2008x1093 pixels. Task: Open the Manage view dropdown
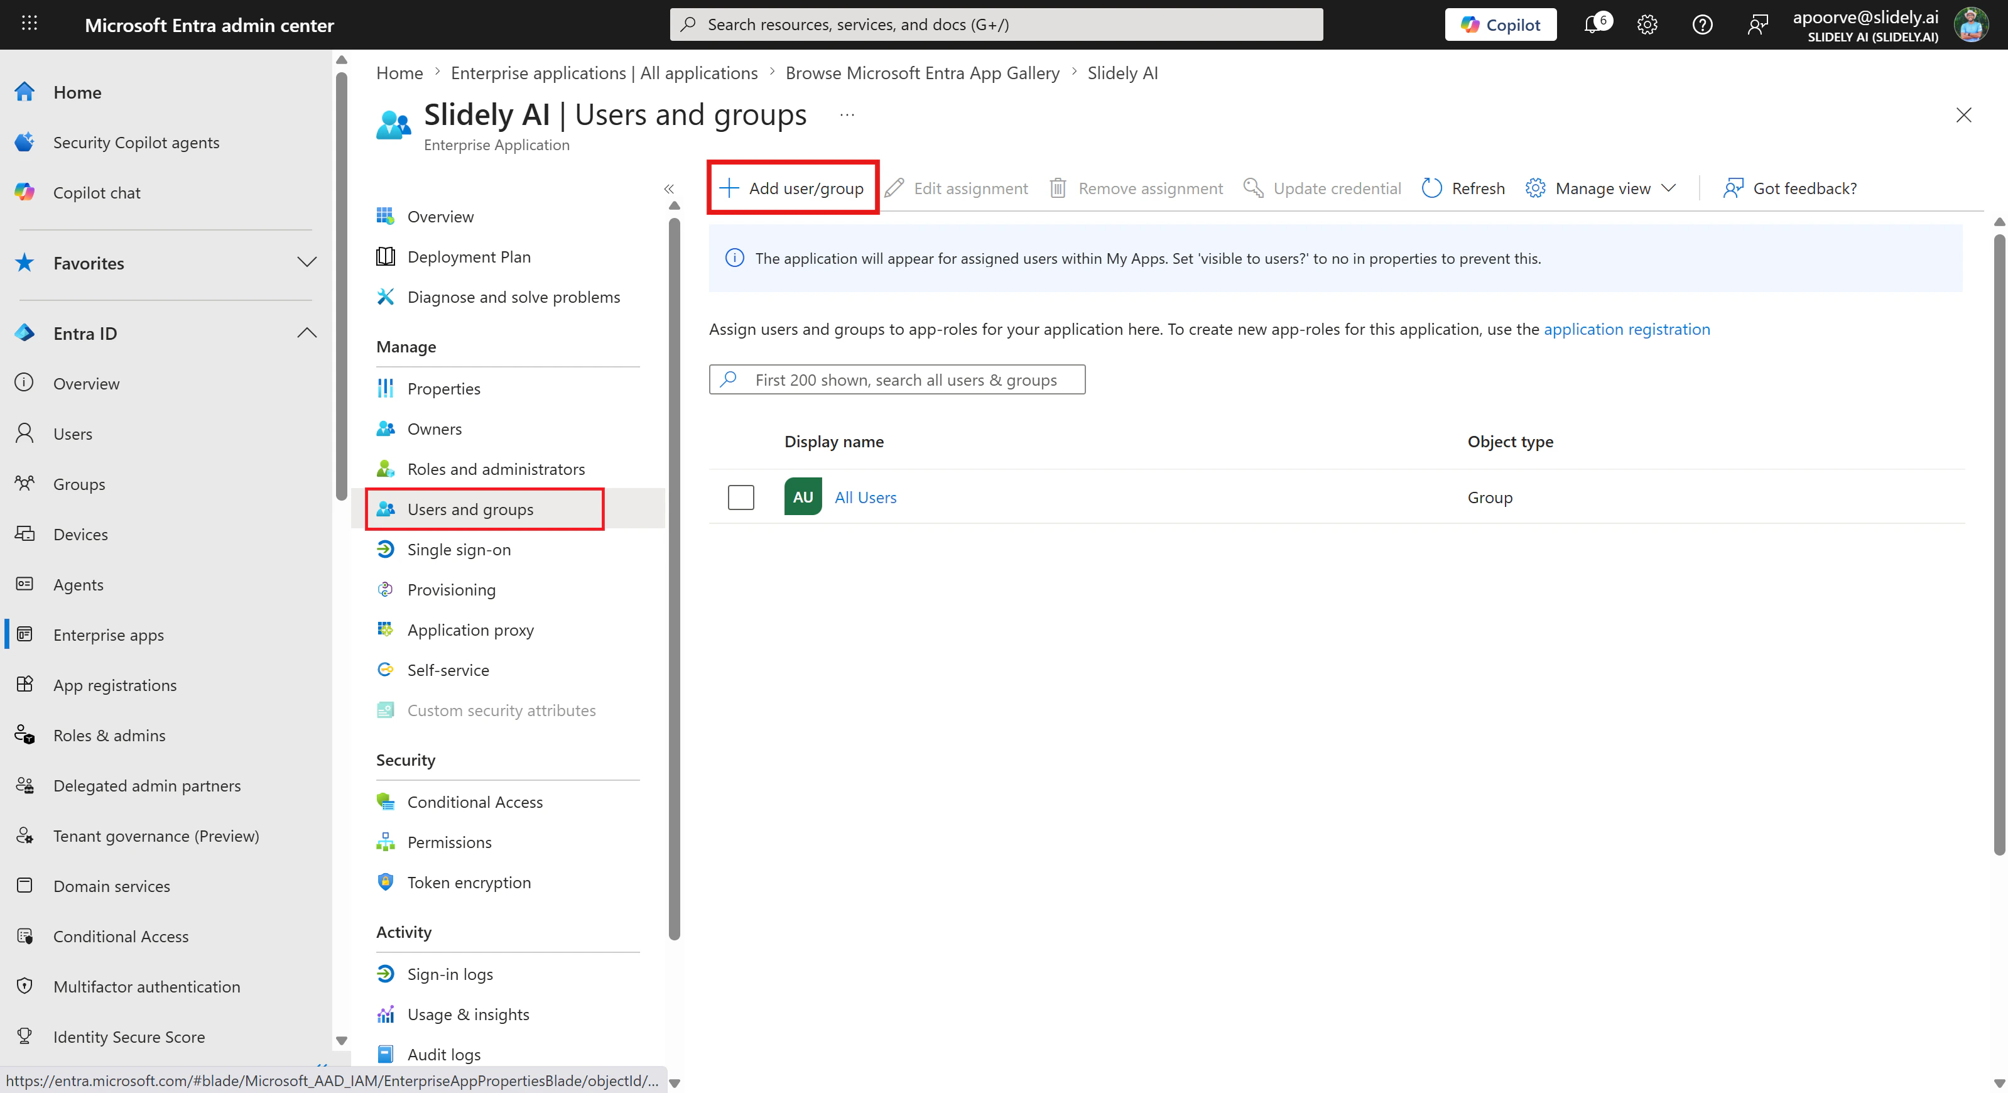1601,188
